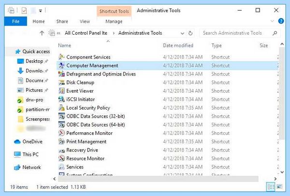Switch to Details view layout icon

click(271, 187)
